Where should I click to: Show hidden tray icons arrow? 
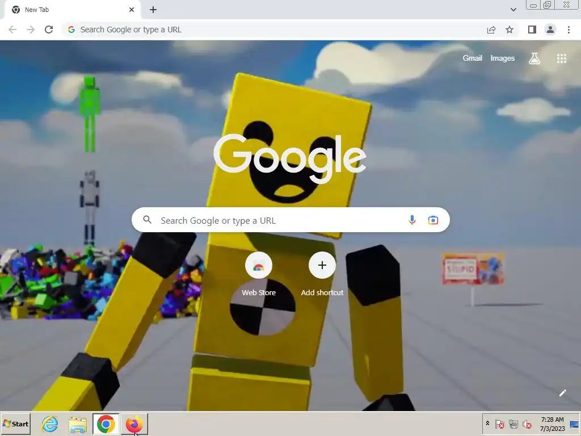click(487, 424)
